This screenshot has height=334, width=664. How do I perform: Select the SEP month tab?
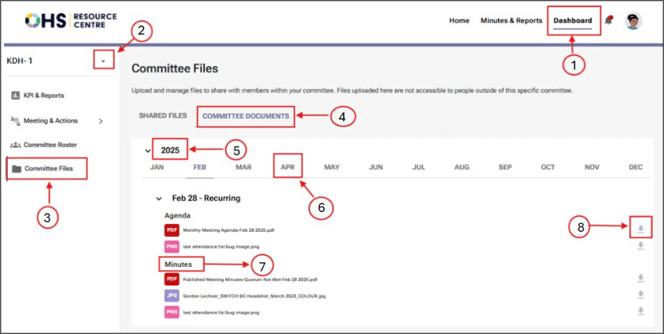click(x=505, y=167)
